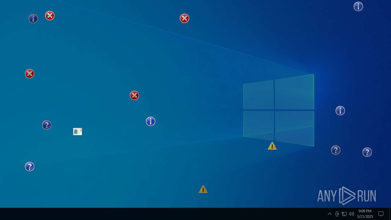Image resolution: width=391 pixels, height=220 pixels.
Task: Click the warning triangle far from the Windows logo
Action: pyautogui.click(x=203, y=189)
